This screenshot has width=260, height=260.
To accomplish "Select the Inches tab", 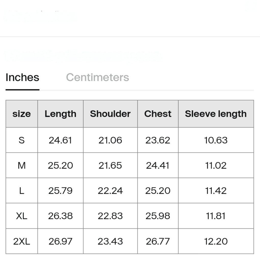I will pos(22,77).
